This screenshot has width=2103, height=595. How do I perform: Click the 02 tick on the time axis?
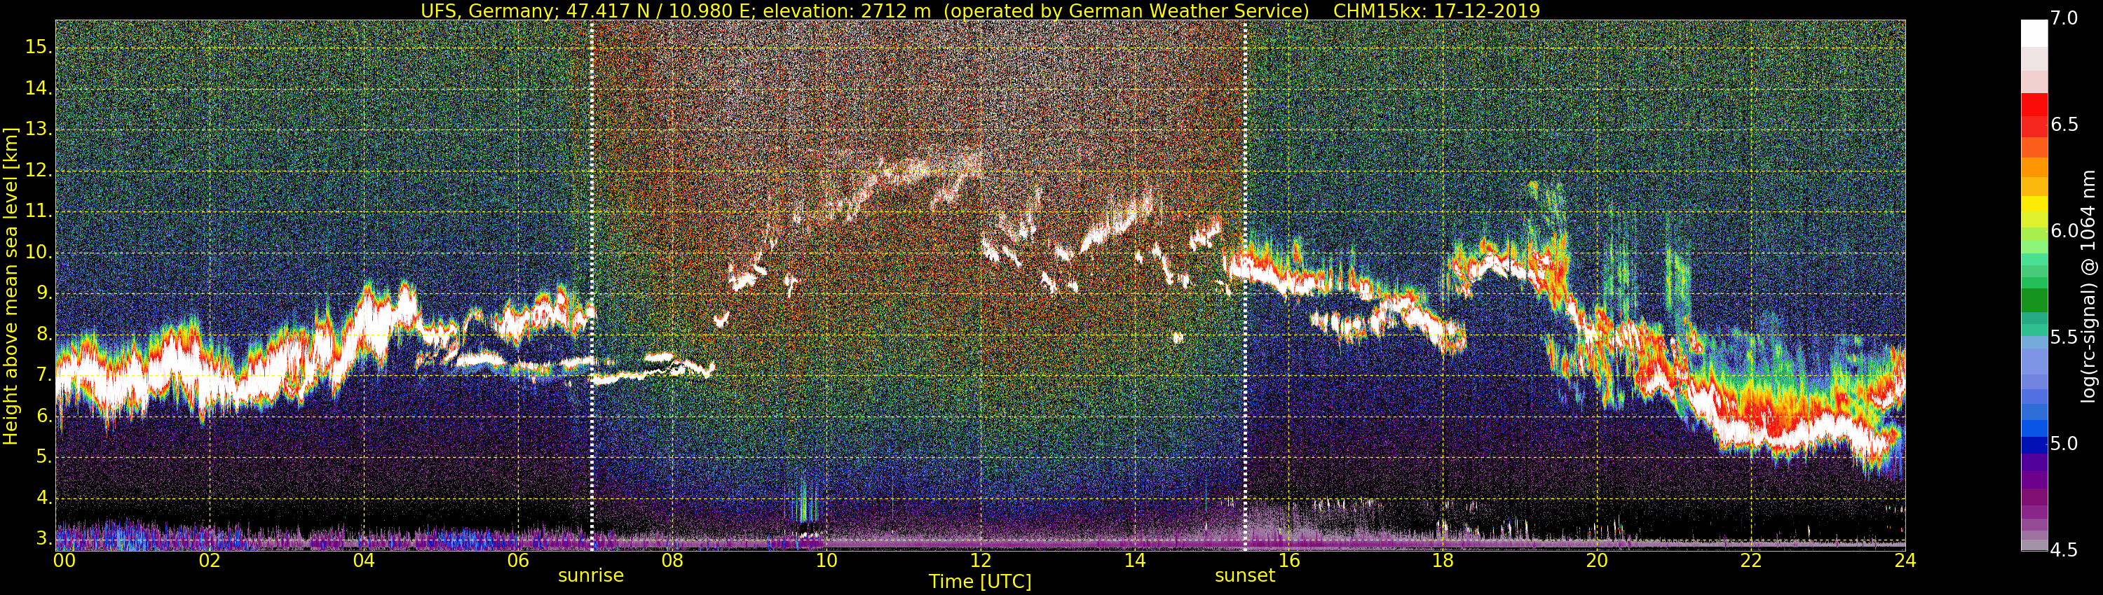pyautogui.click(x=210, y=561)
